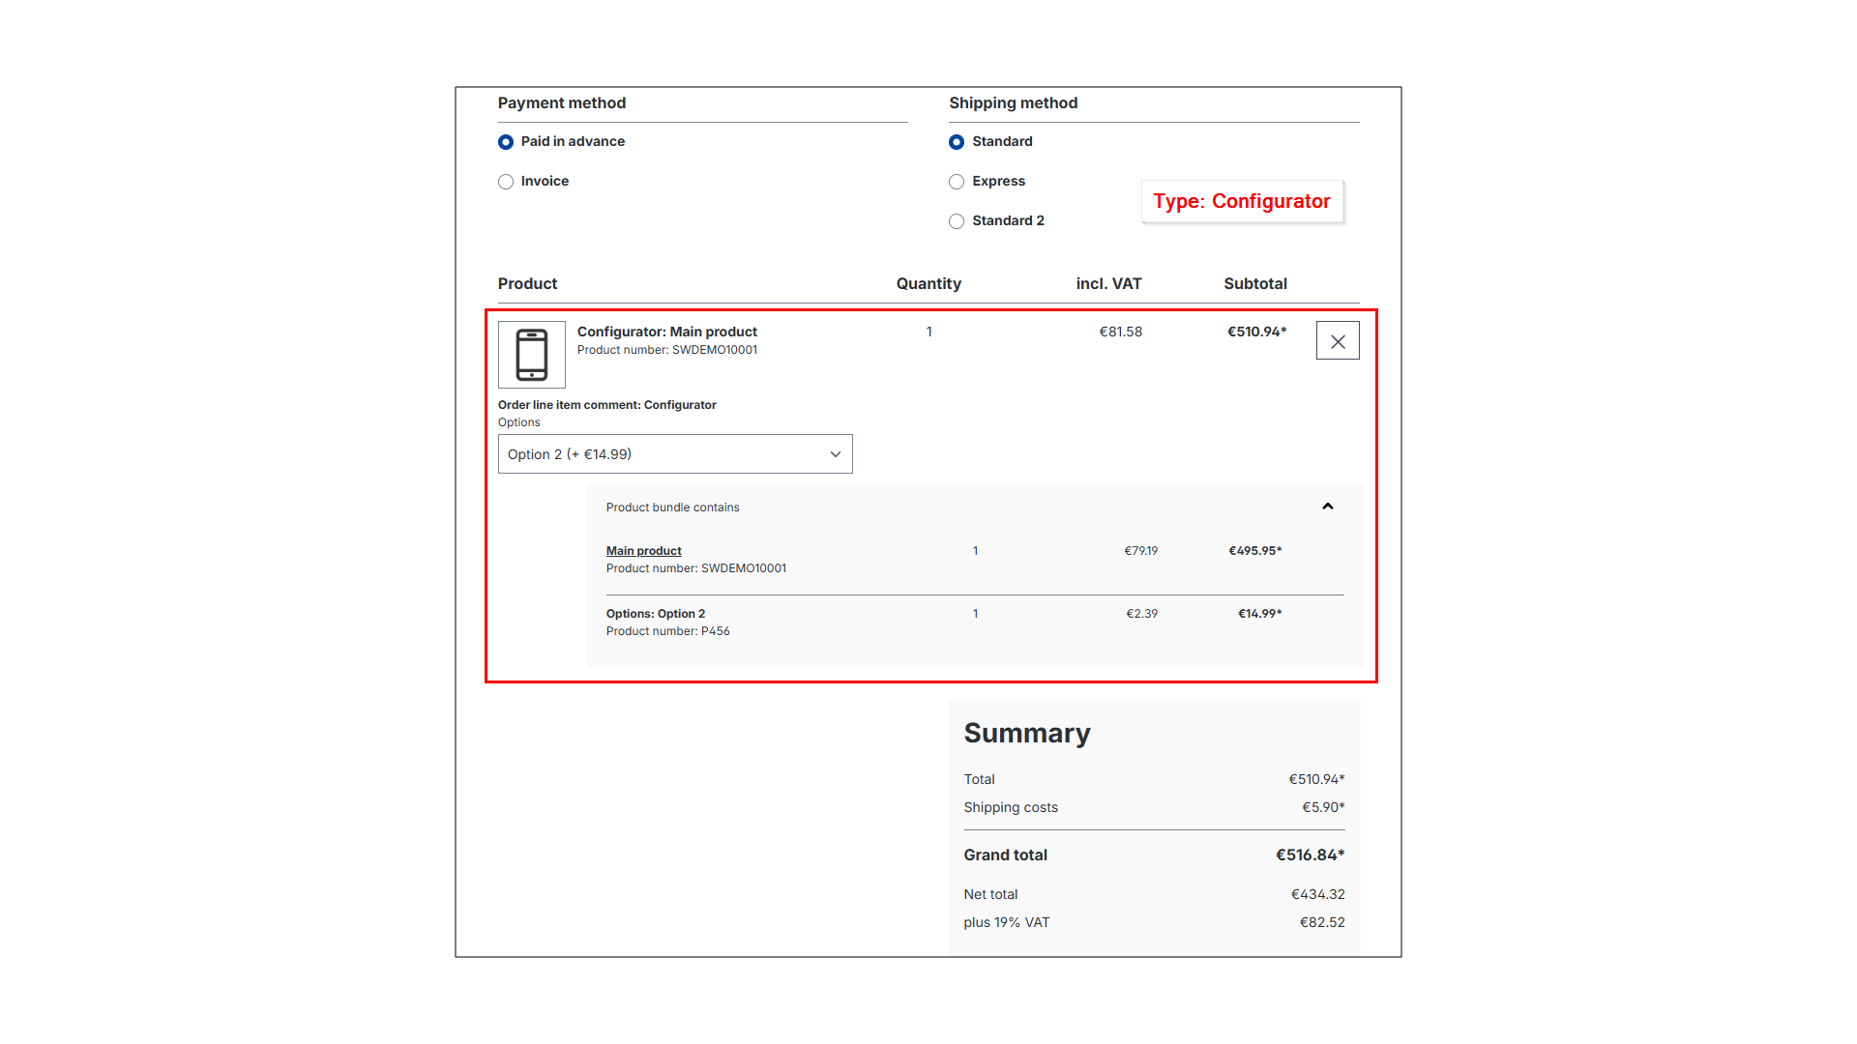Click the phone product thumbnail image
1857x1044 pixels.
coord(531,355)
